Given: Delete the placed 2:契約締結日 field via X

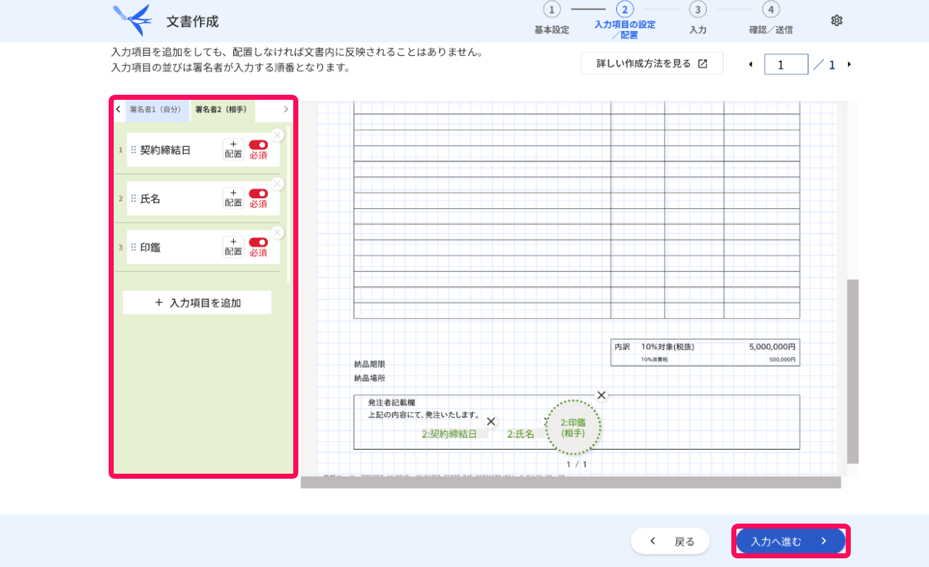Looking at the screenshot, I should point(491,422).
